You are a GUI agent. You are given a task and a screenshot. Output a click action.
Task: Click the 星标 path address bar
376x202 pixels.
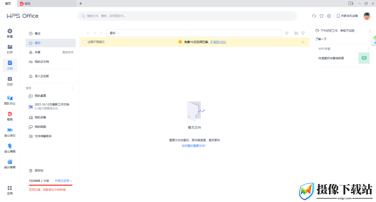(194, 33)
